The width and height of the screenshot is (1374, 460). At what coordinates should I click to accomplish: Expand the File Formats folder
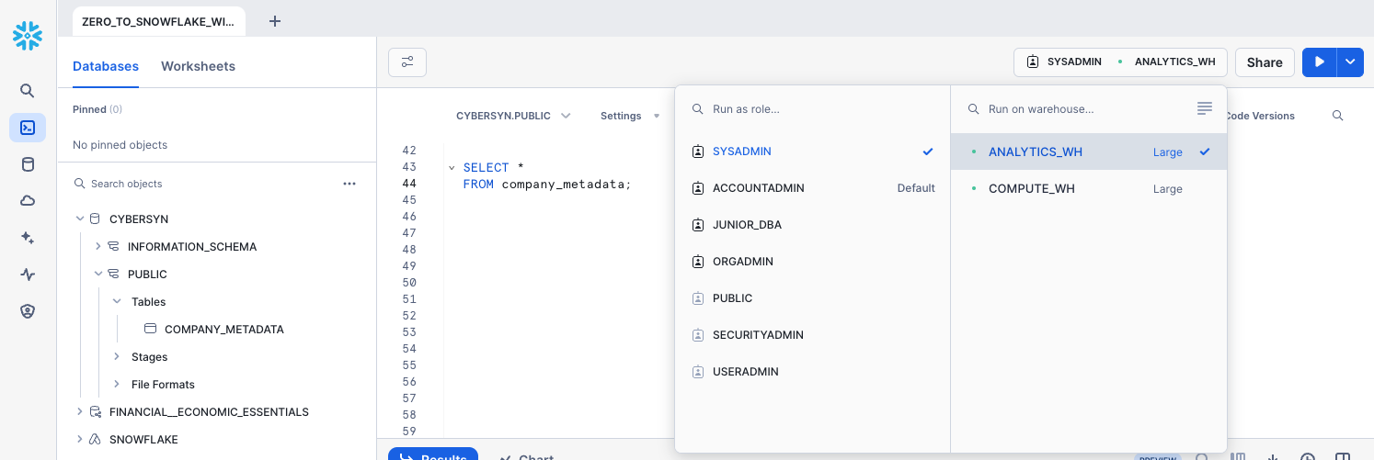coord(117,384)
